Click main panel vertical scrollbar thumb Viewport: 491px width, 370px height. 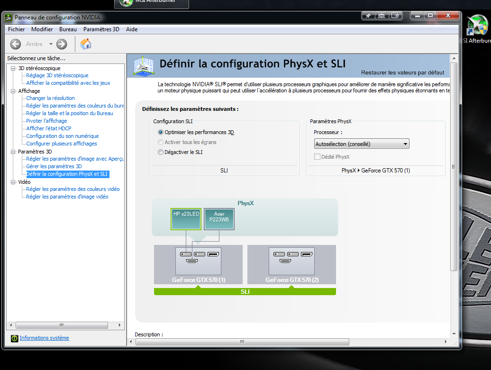click(x=454, y=167)
